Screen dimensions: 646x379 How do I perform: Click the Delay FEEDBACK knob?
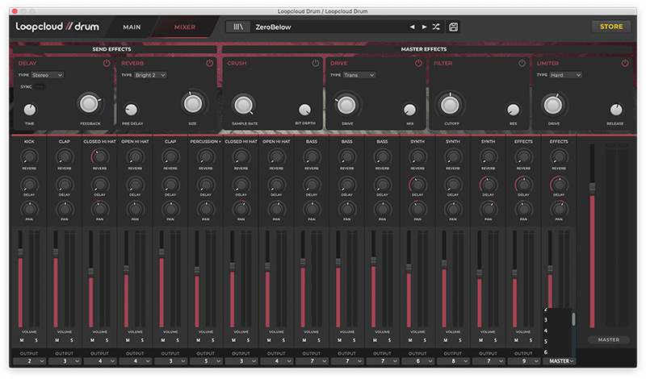[x=89, y=104]
